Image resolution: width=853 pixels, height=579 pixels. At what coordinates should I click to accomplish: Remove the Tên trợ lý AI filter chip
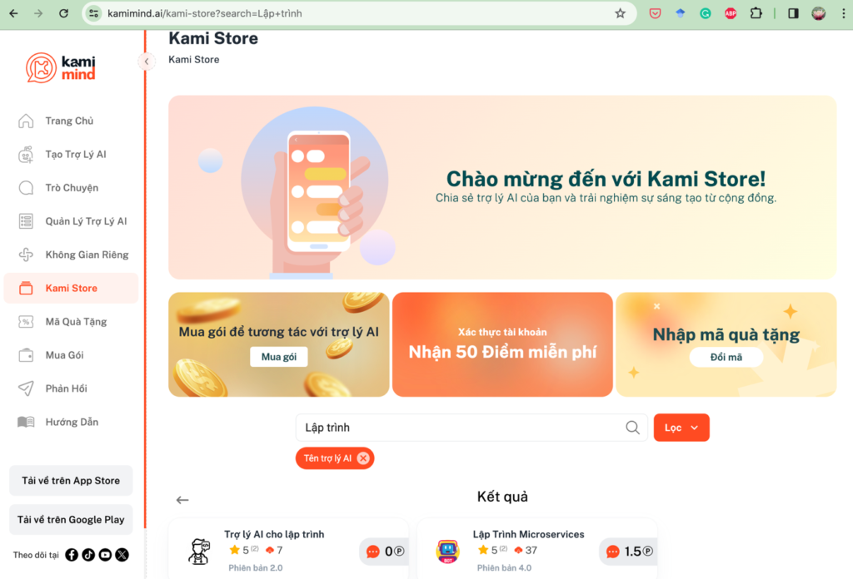(363, 458)
